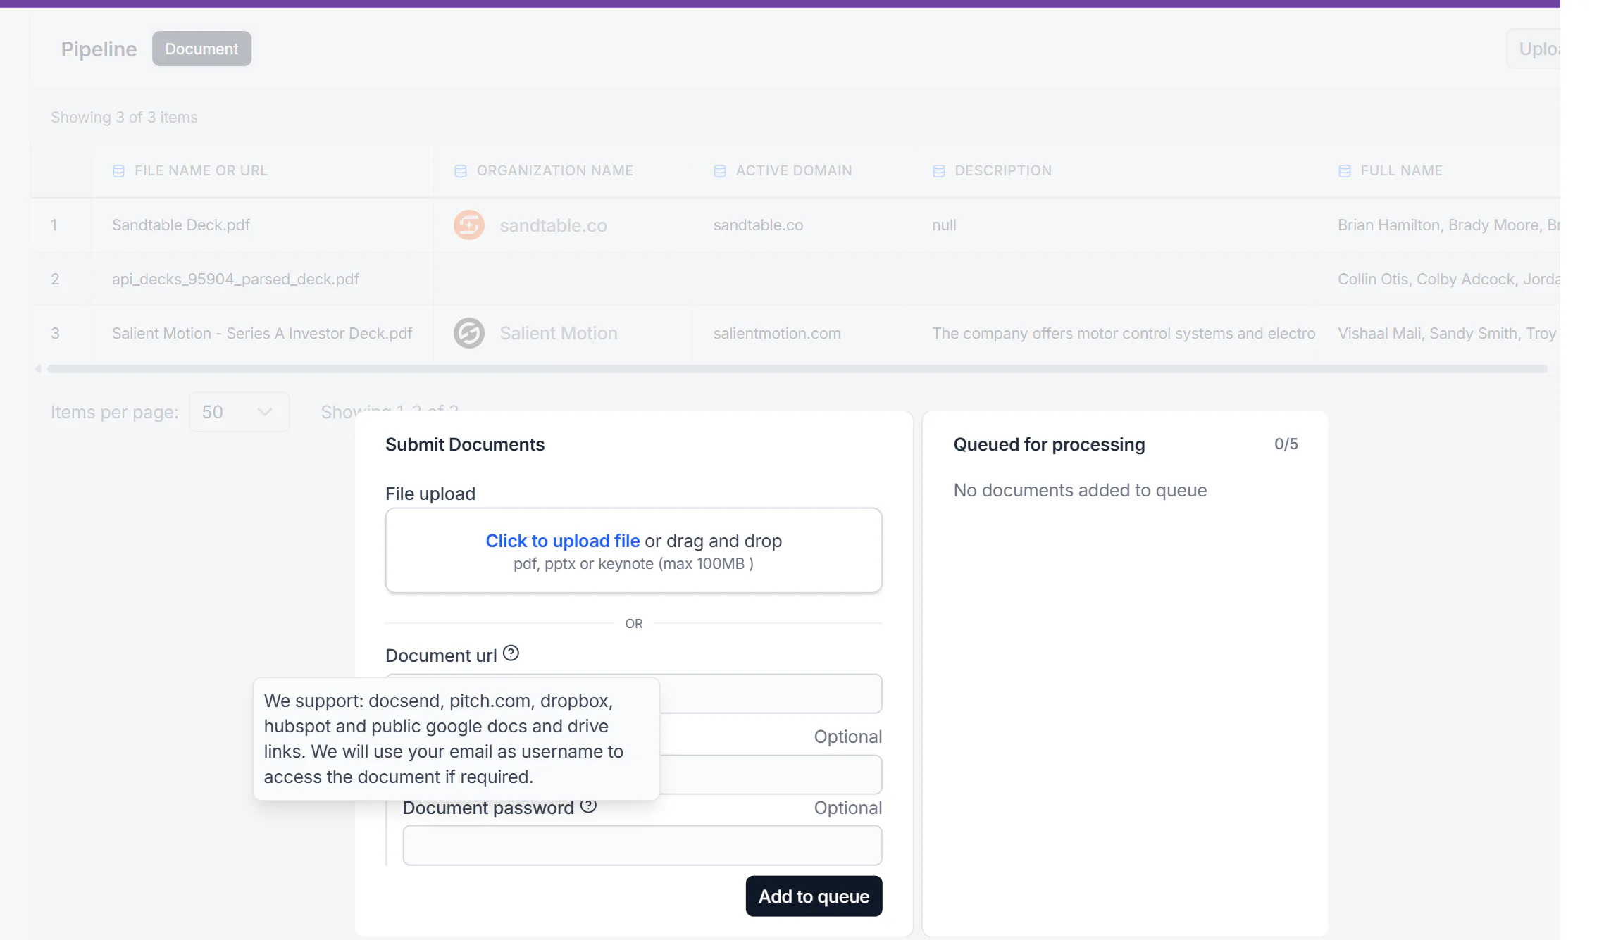The height and width of the screenshot is (940, 1623).
Task: Switch to the Document tab
Action: 201,49
